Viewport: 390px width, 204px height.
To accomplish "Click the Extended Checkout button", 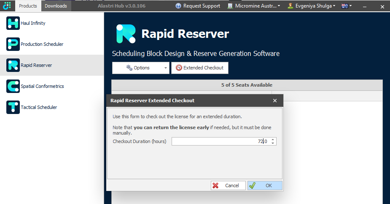I will point(200,68).
